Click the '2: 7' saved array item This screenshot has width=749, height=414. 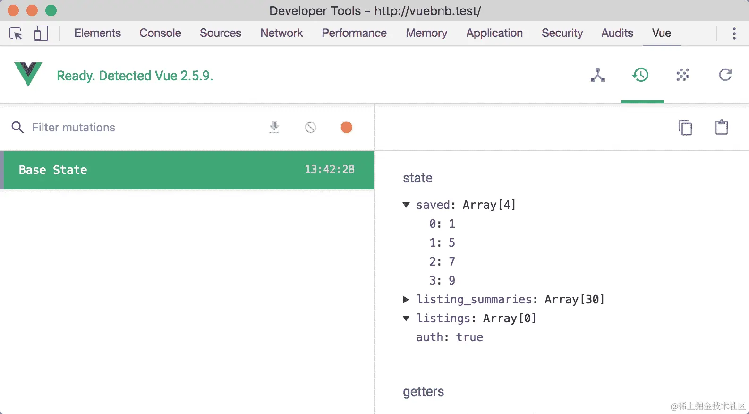click(x=442, y=261)
